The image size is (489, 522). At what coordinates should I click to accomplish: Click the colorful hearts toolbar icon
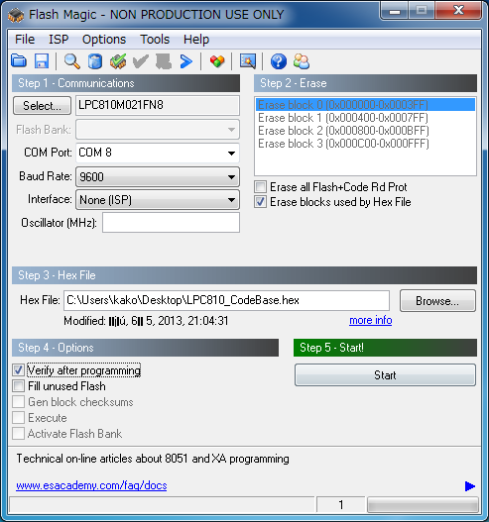(x=217, y=61)
